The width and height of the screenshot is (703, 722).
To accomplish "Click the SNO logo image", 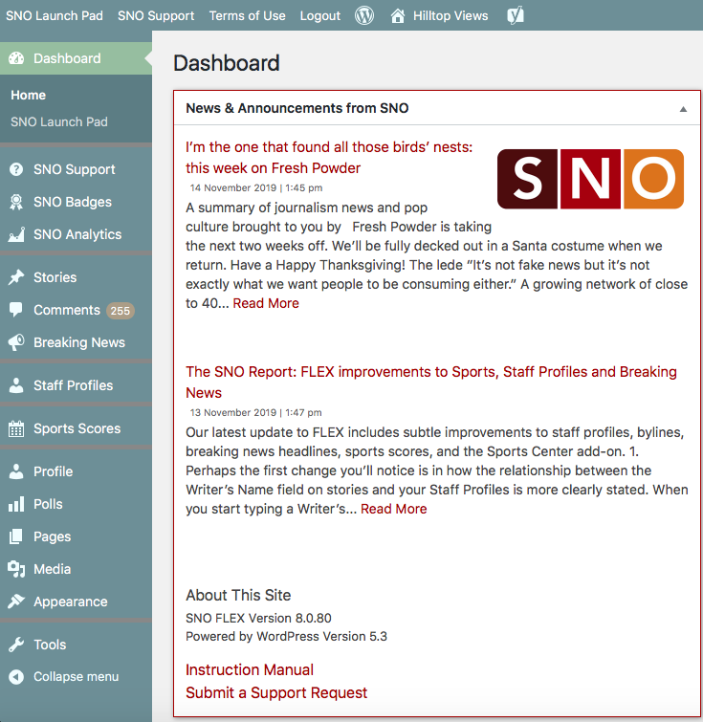I will 590,179.
